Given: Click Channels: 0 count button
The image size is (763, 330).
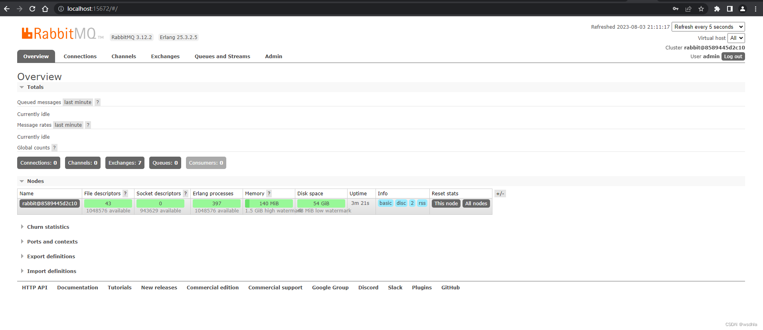Looking at the screenshot, I should tap(83, 163).
